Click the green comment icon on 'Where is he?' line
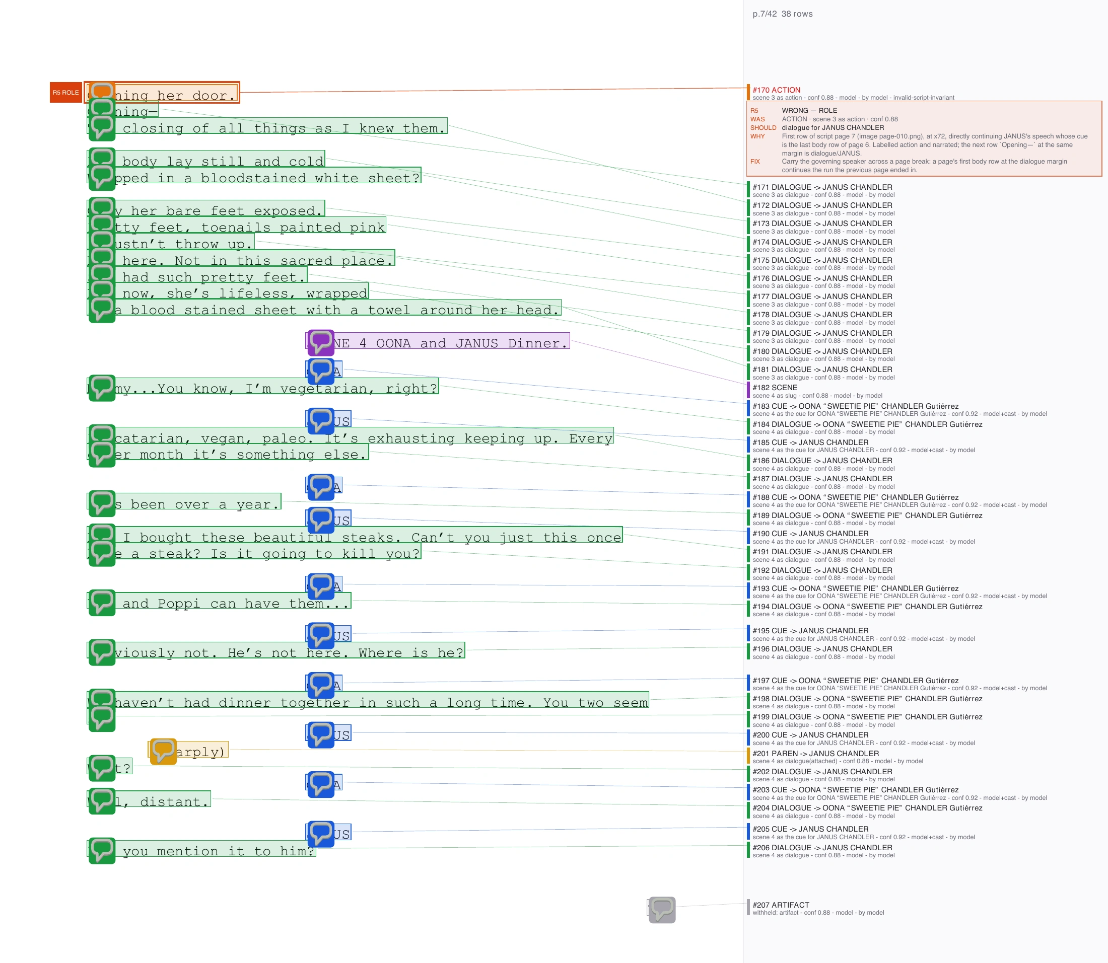Screen dimensions: 1108x963 pos(102,652)
